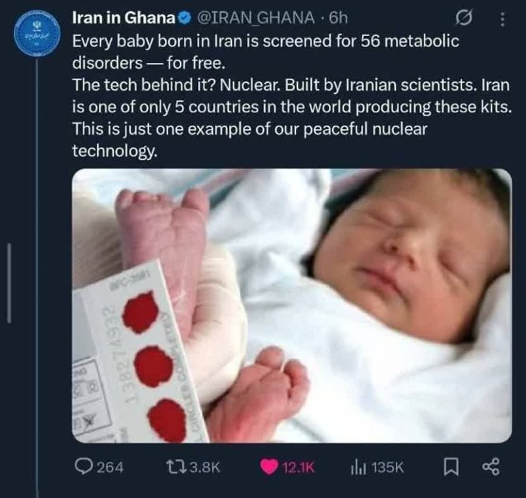Enlarge the newborn baby photo
Viewport: 526px width, 498px height.
coord(292,306)
